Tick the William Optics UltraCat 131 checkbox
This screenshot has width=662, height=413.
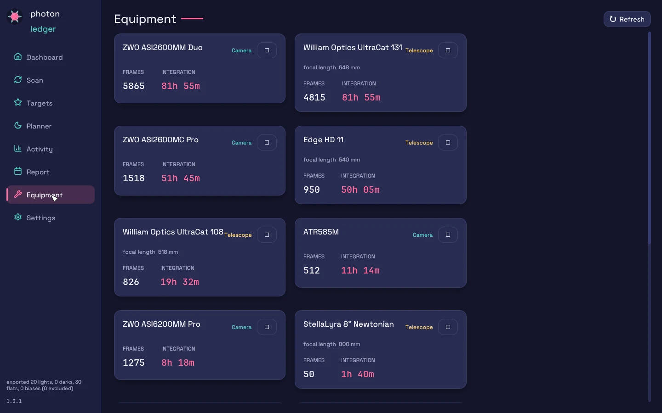(448, 50)
